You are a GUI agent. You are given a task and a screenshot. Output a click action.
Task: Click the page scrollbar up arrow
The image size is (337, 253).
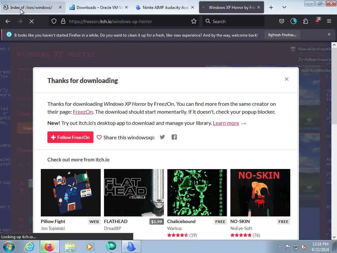(x=334, y=45)
